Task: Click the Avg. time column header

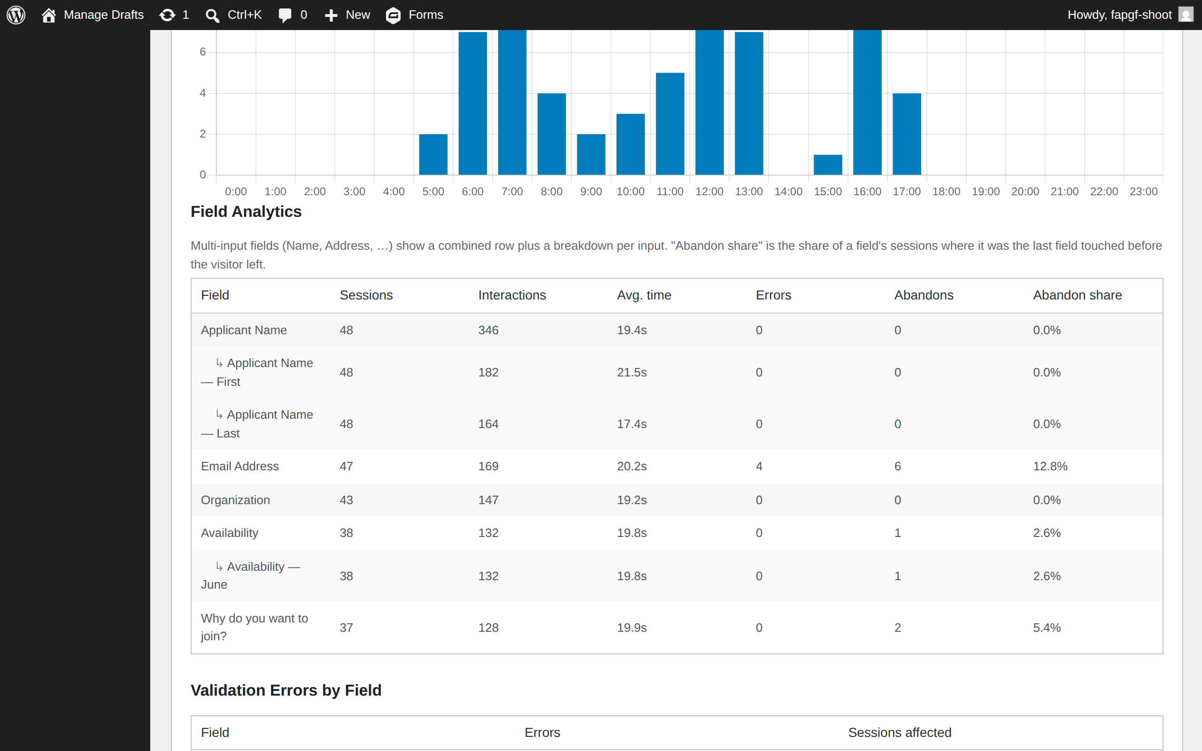Action: [644, 295]
